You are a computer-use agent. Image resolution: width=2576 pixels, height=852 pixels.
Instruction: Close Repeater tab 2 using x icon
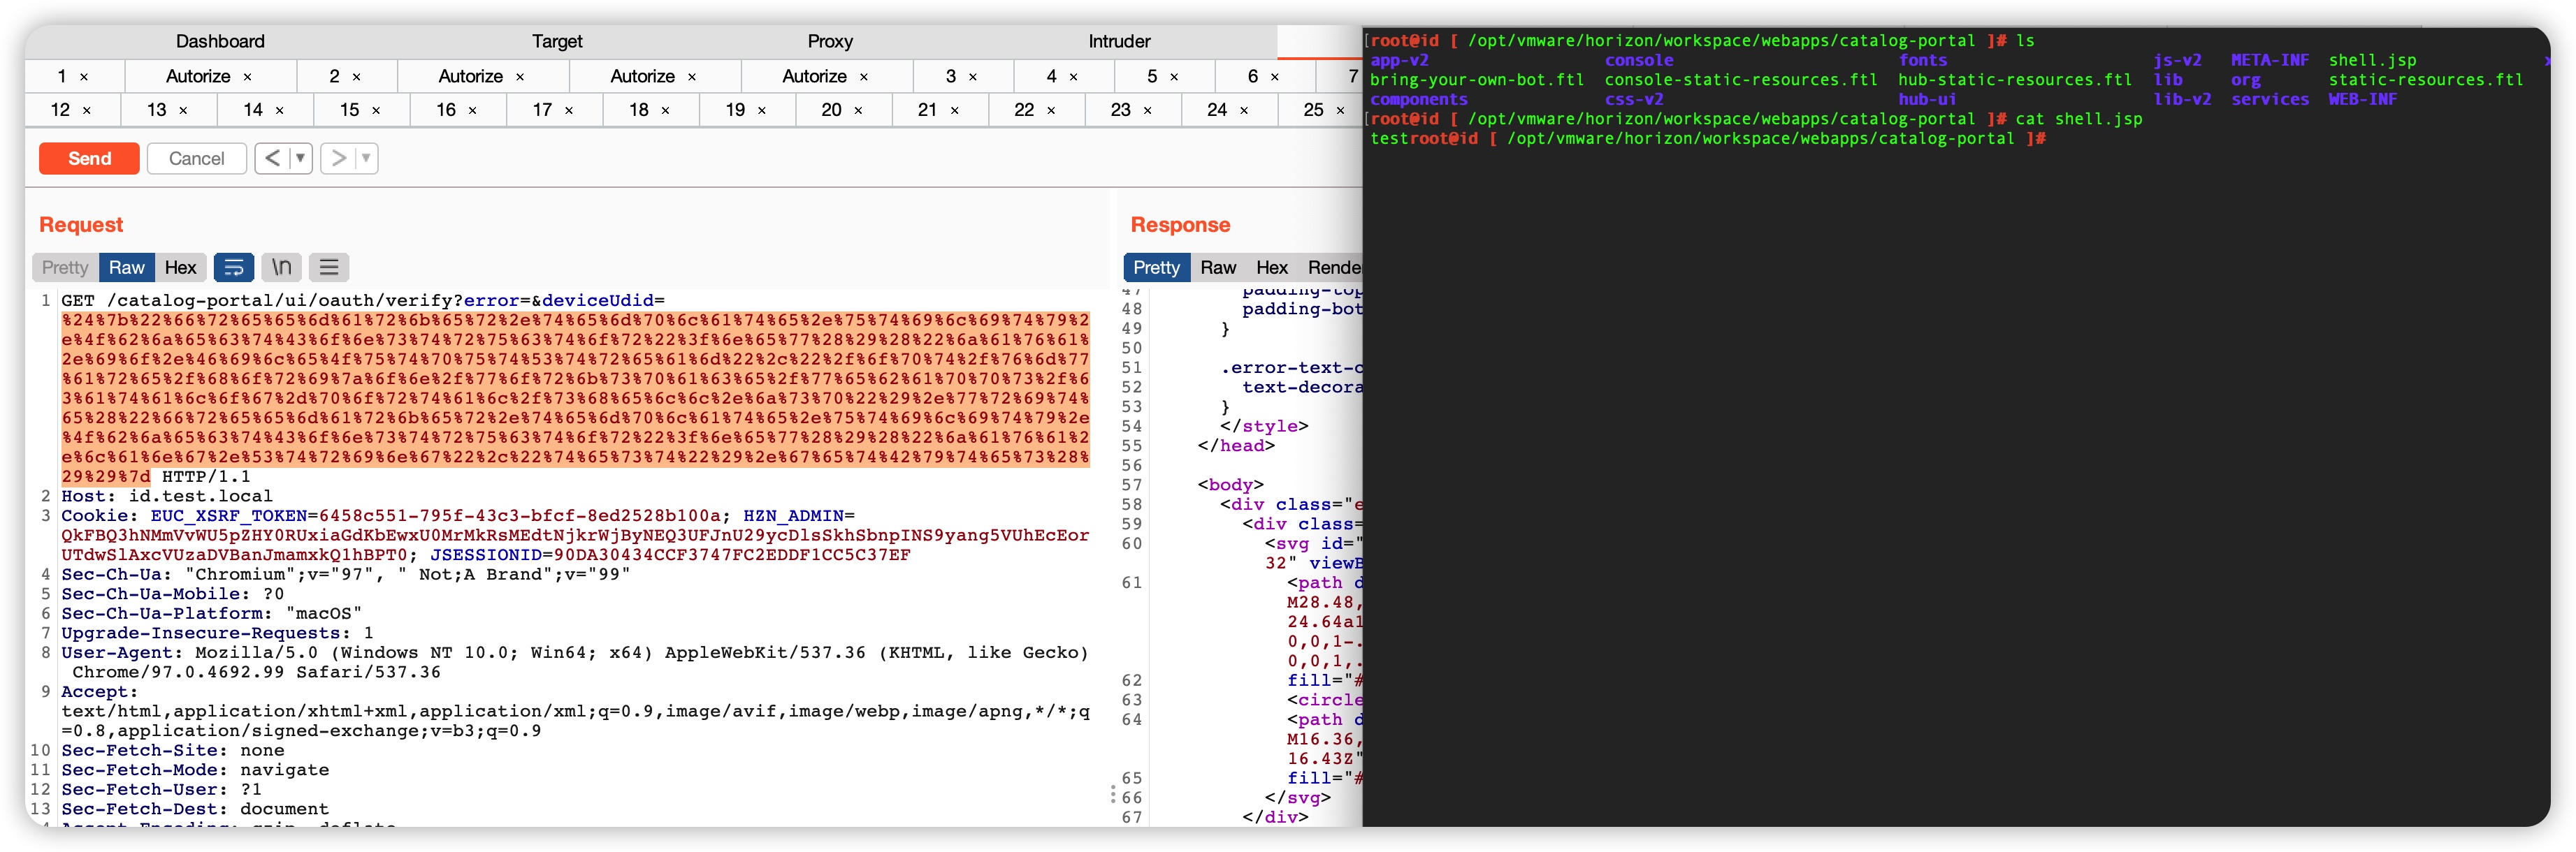point(356,77)
